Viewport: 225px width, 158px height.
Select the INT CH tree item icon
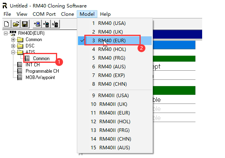[20, 65]
